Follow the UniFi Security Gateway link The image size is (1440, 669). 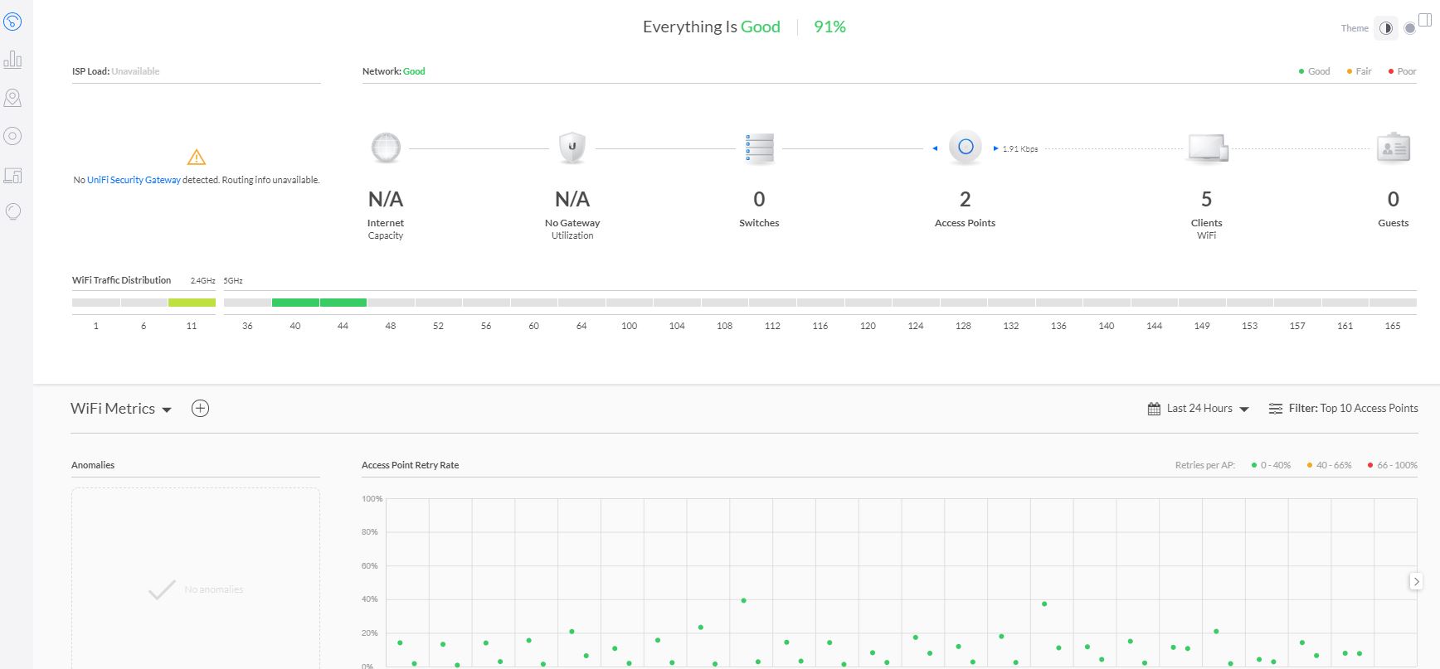coord(134,180)
